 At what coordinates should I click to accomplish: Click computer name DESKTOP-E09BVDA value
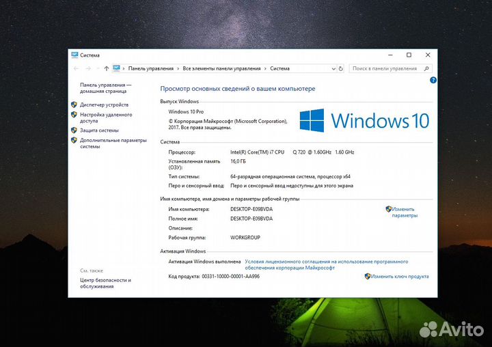(x=251, y=209)
